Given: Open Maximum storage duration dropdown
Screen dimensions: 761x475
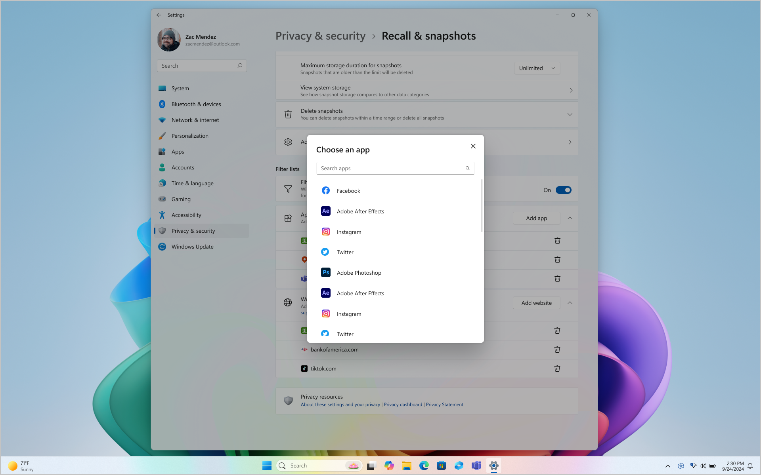Looking at the screenshot, I should pos(536,68).
